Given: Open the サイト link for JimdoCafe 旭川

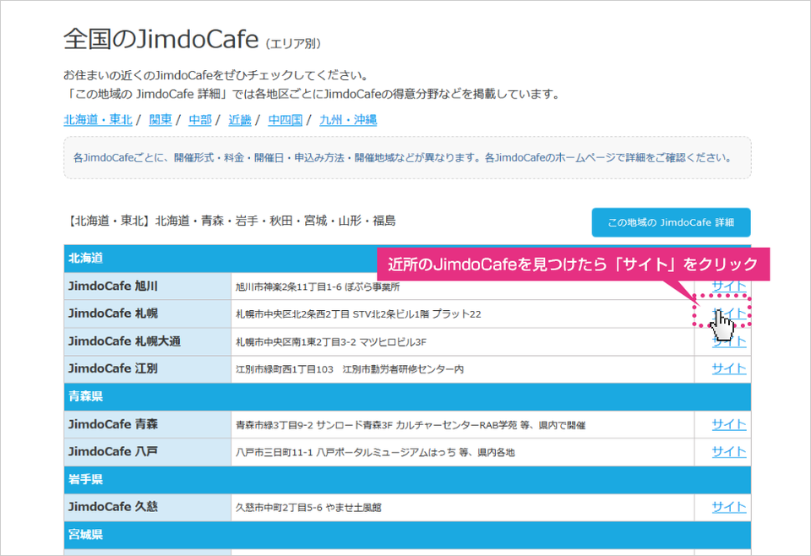Looking at the screenshot, I should point(729,286).
